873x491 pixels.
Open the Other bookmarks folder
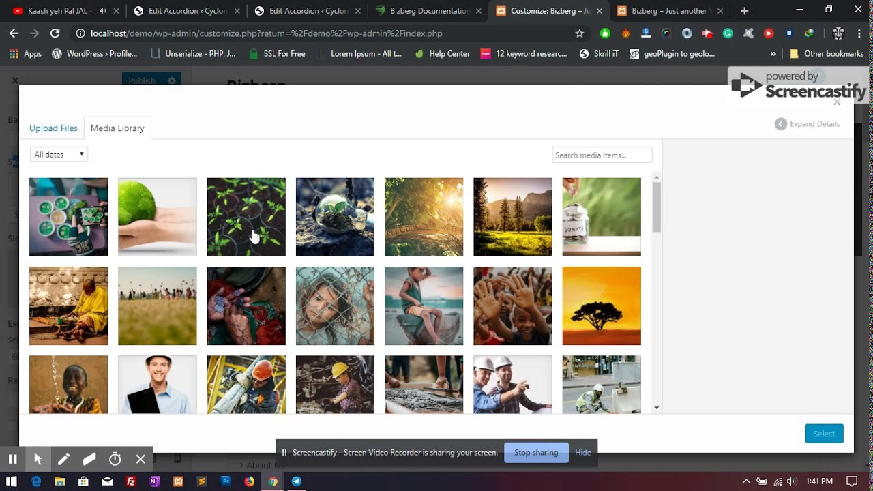827,54
